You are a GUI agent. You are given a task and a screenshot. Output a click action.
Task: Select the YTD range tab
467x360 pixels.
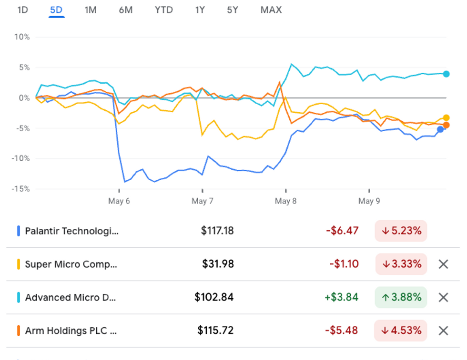coord(163,10)
